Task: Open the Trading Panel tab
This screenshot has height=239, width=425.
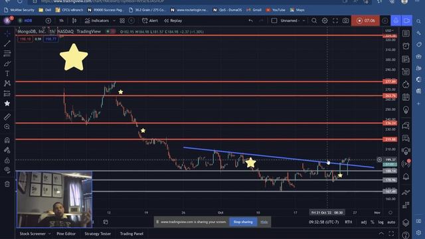Action: [131, 234]
